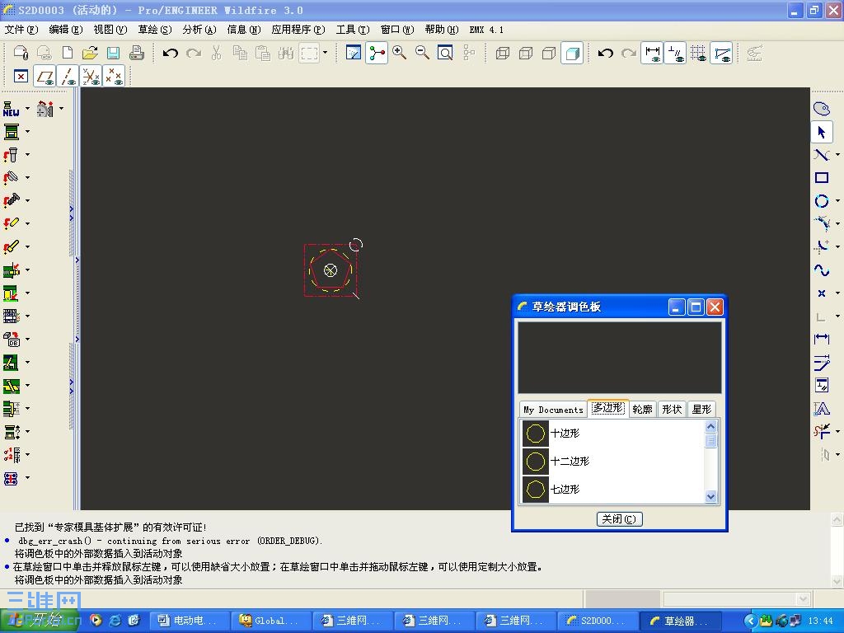This screenshot has width=844, height=633.
Task: Click the wireframe display mode icon
Action: [503, 53]
